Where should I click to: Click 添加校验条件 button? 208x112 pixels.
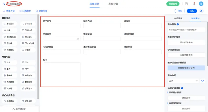click(186, 42)
